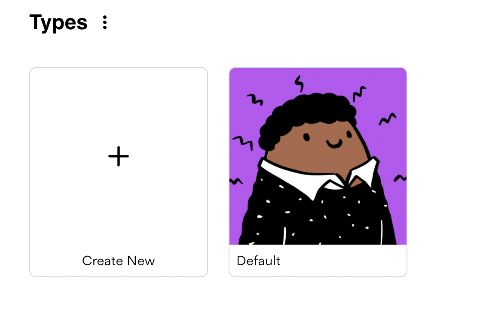The height and width of the screenshot is (309, 483).
Task: Open the Default type thumbnail image
Action: [318, 156]
